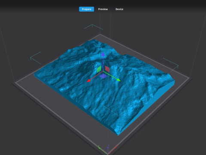206x155 pixels.
Task: Click the blue Z-axis arrow of the gizmo
Action: click(x=103, y=54)
